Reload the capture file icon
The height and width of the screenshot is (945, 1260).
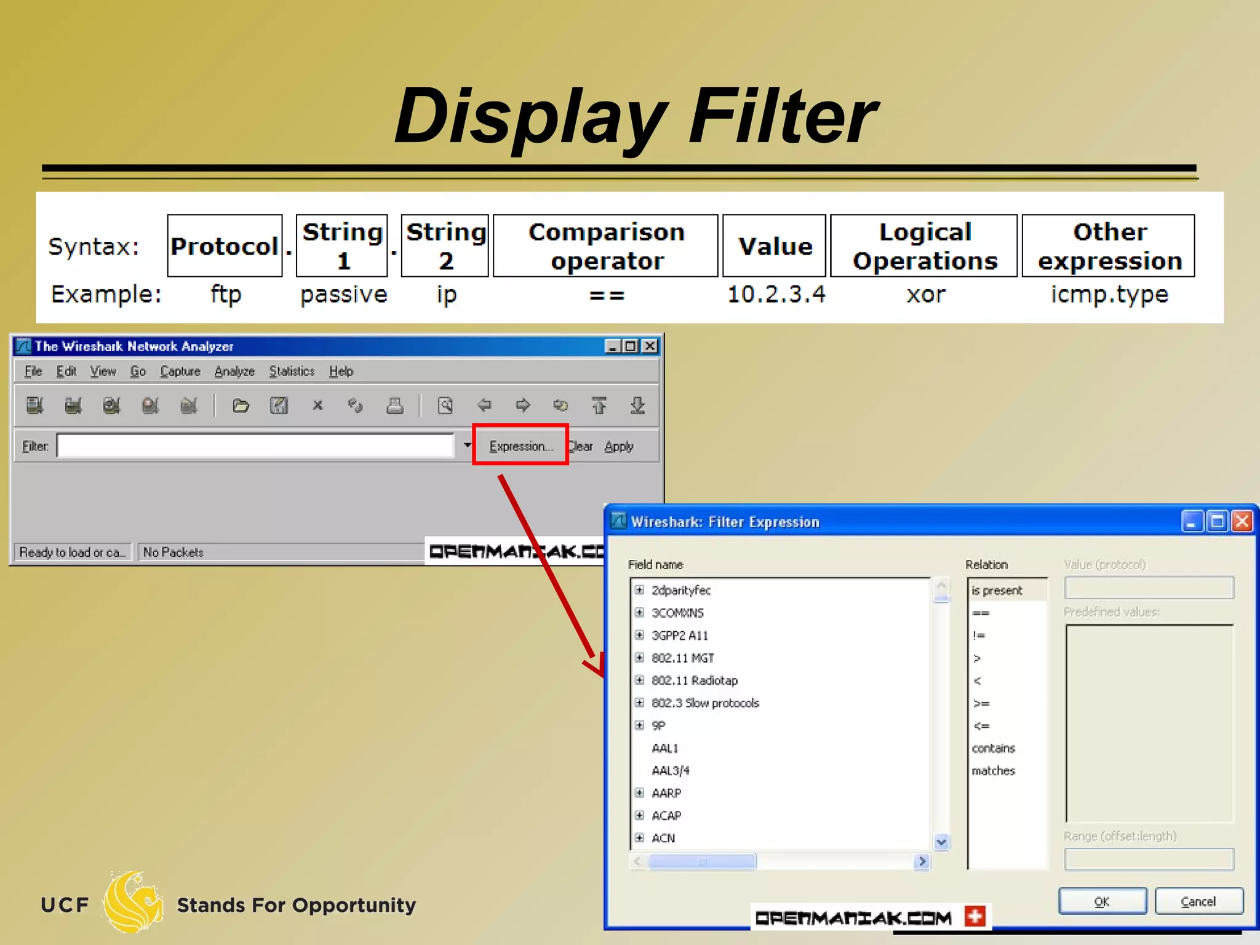(356, 405)
